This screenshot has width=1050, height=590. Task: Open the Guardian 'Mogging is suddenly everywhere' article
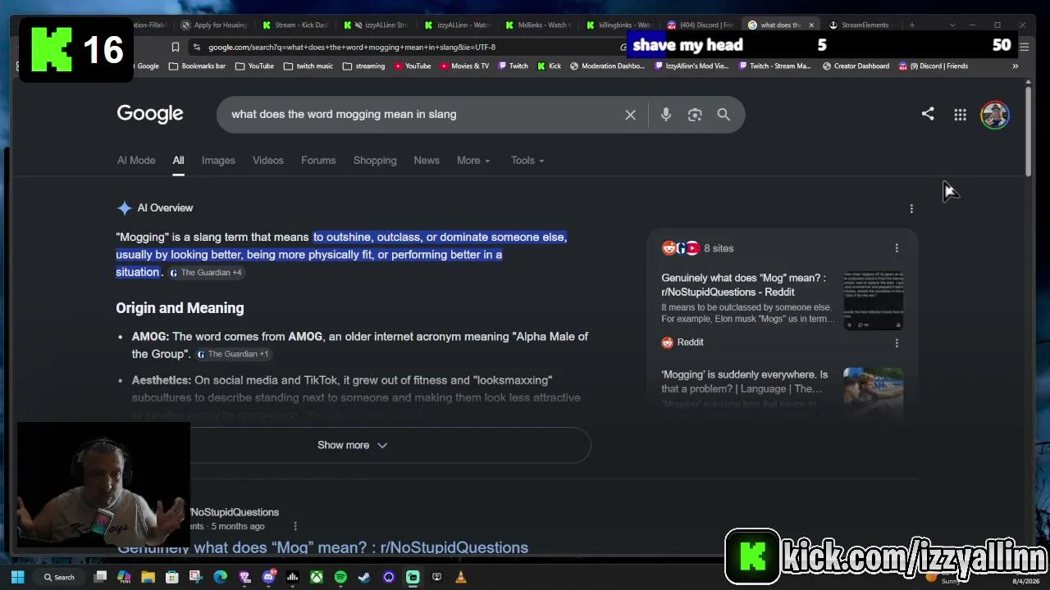tap(745, 381)
